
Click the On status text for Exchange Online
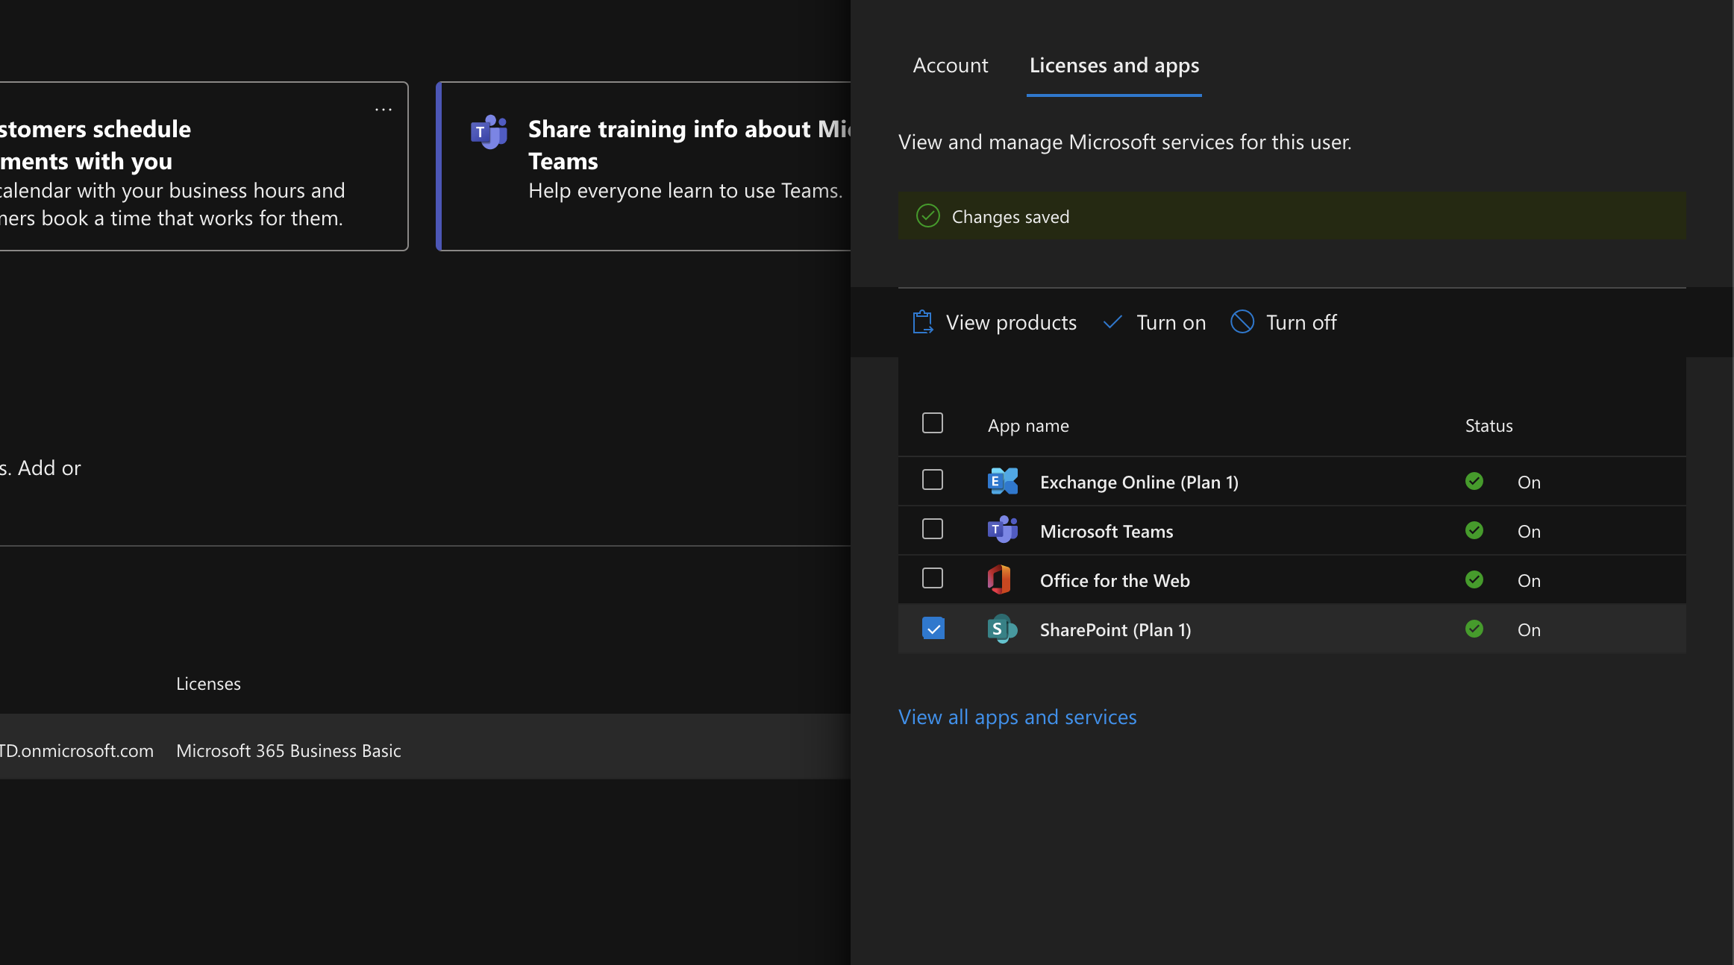(1529, 482)
